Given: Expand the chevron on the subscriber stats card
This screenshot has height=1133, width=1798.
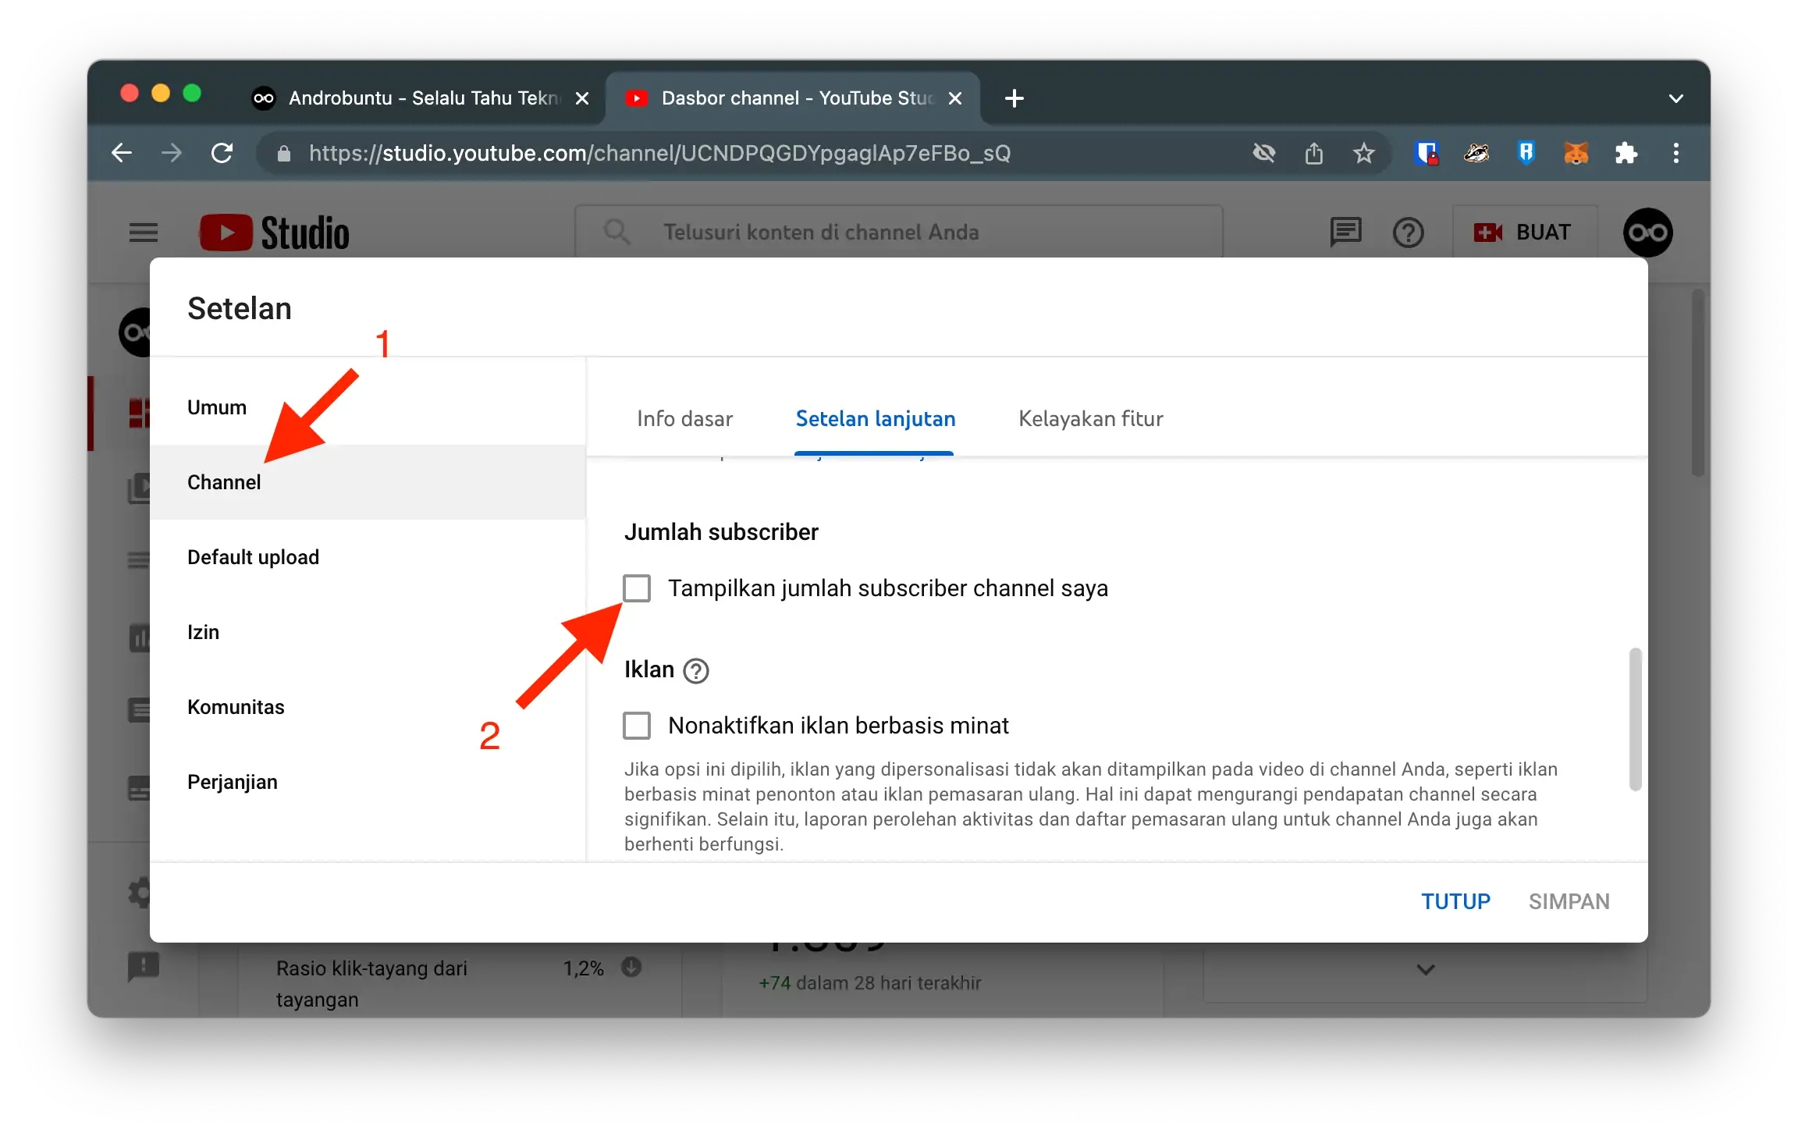Looking at the screenshot, I should pos(1424,970).
